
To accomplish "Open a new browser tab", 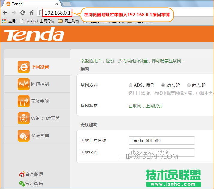I will 66,4.
